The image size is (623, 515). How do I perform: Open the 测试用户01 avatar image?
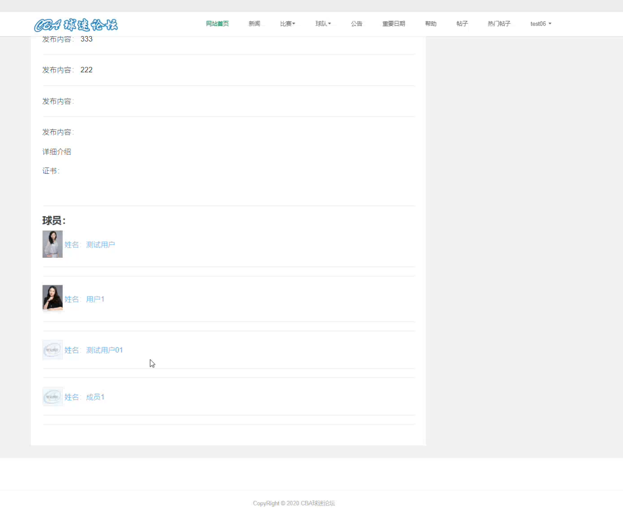coord(52,349)
